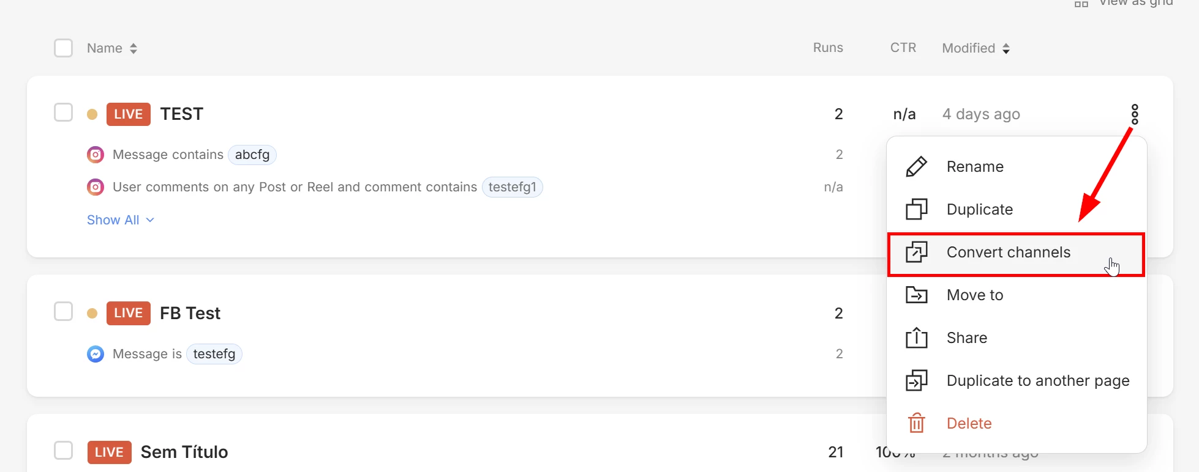Click the Duplicate to another page icon
Viewport: 1199px width, 472px height.
(x=916, y=380)
